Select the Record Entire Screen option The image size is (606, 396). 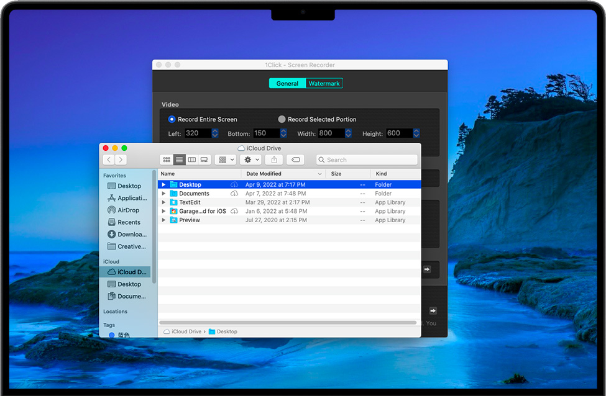click(172, 119)
